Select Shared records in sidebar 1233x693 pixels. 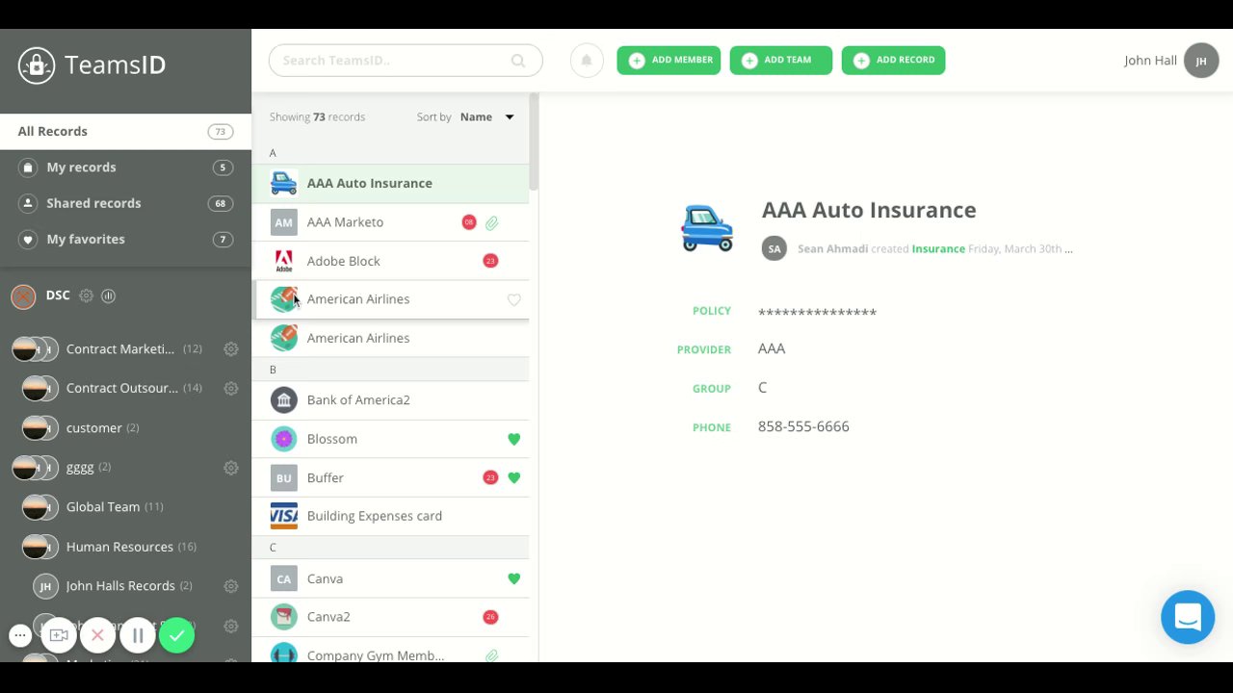pos(125,203)
